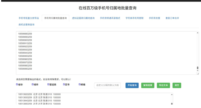
Task: Switch to 虚拟运营商归属地查询 tab
Action: click(x=83, y=18)
